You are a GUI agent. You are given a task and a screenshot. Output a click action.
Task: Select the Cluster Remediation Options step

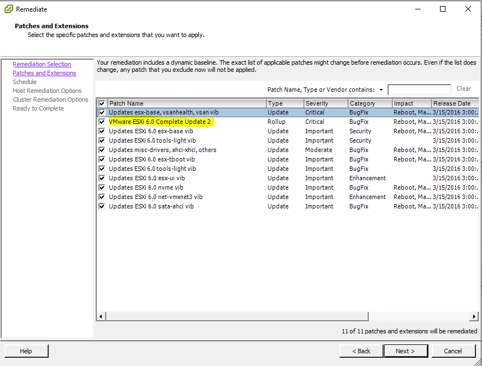50,100
